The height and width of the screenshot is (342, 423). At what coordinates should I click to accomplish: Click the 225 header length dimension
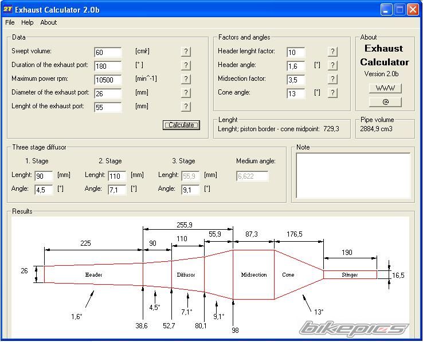[x=85, y=243]
